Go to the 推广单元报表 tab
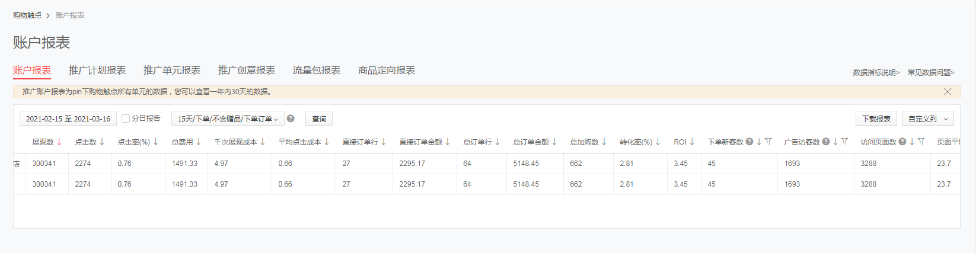This screenshot has width=976, height=253. click(x=172, y=71)
